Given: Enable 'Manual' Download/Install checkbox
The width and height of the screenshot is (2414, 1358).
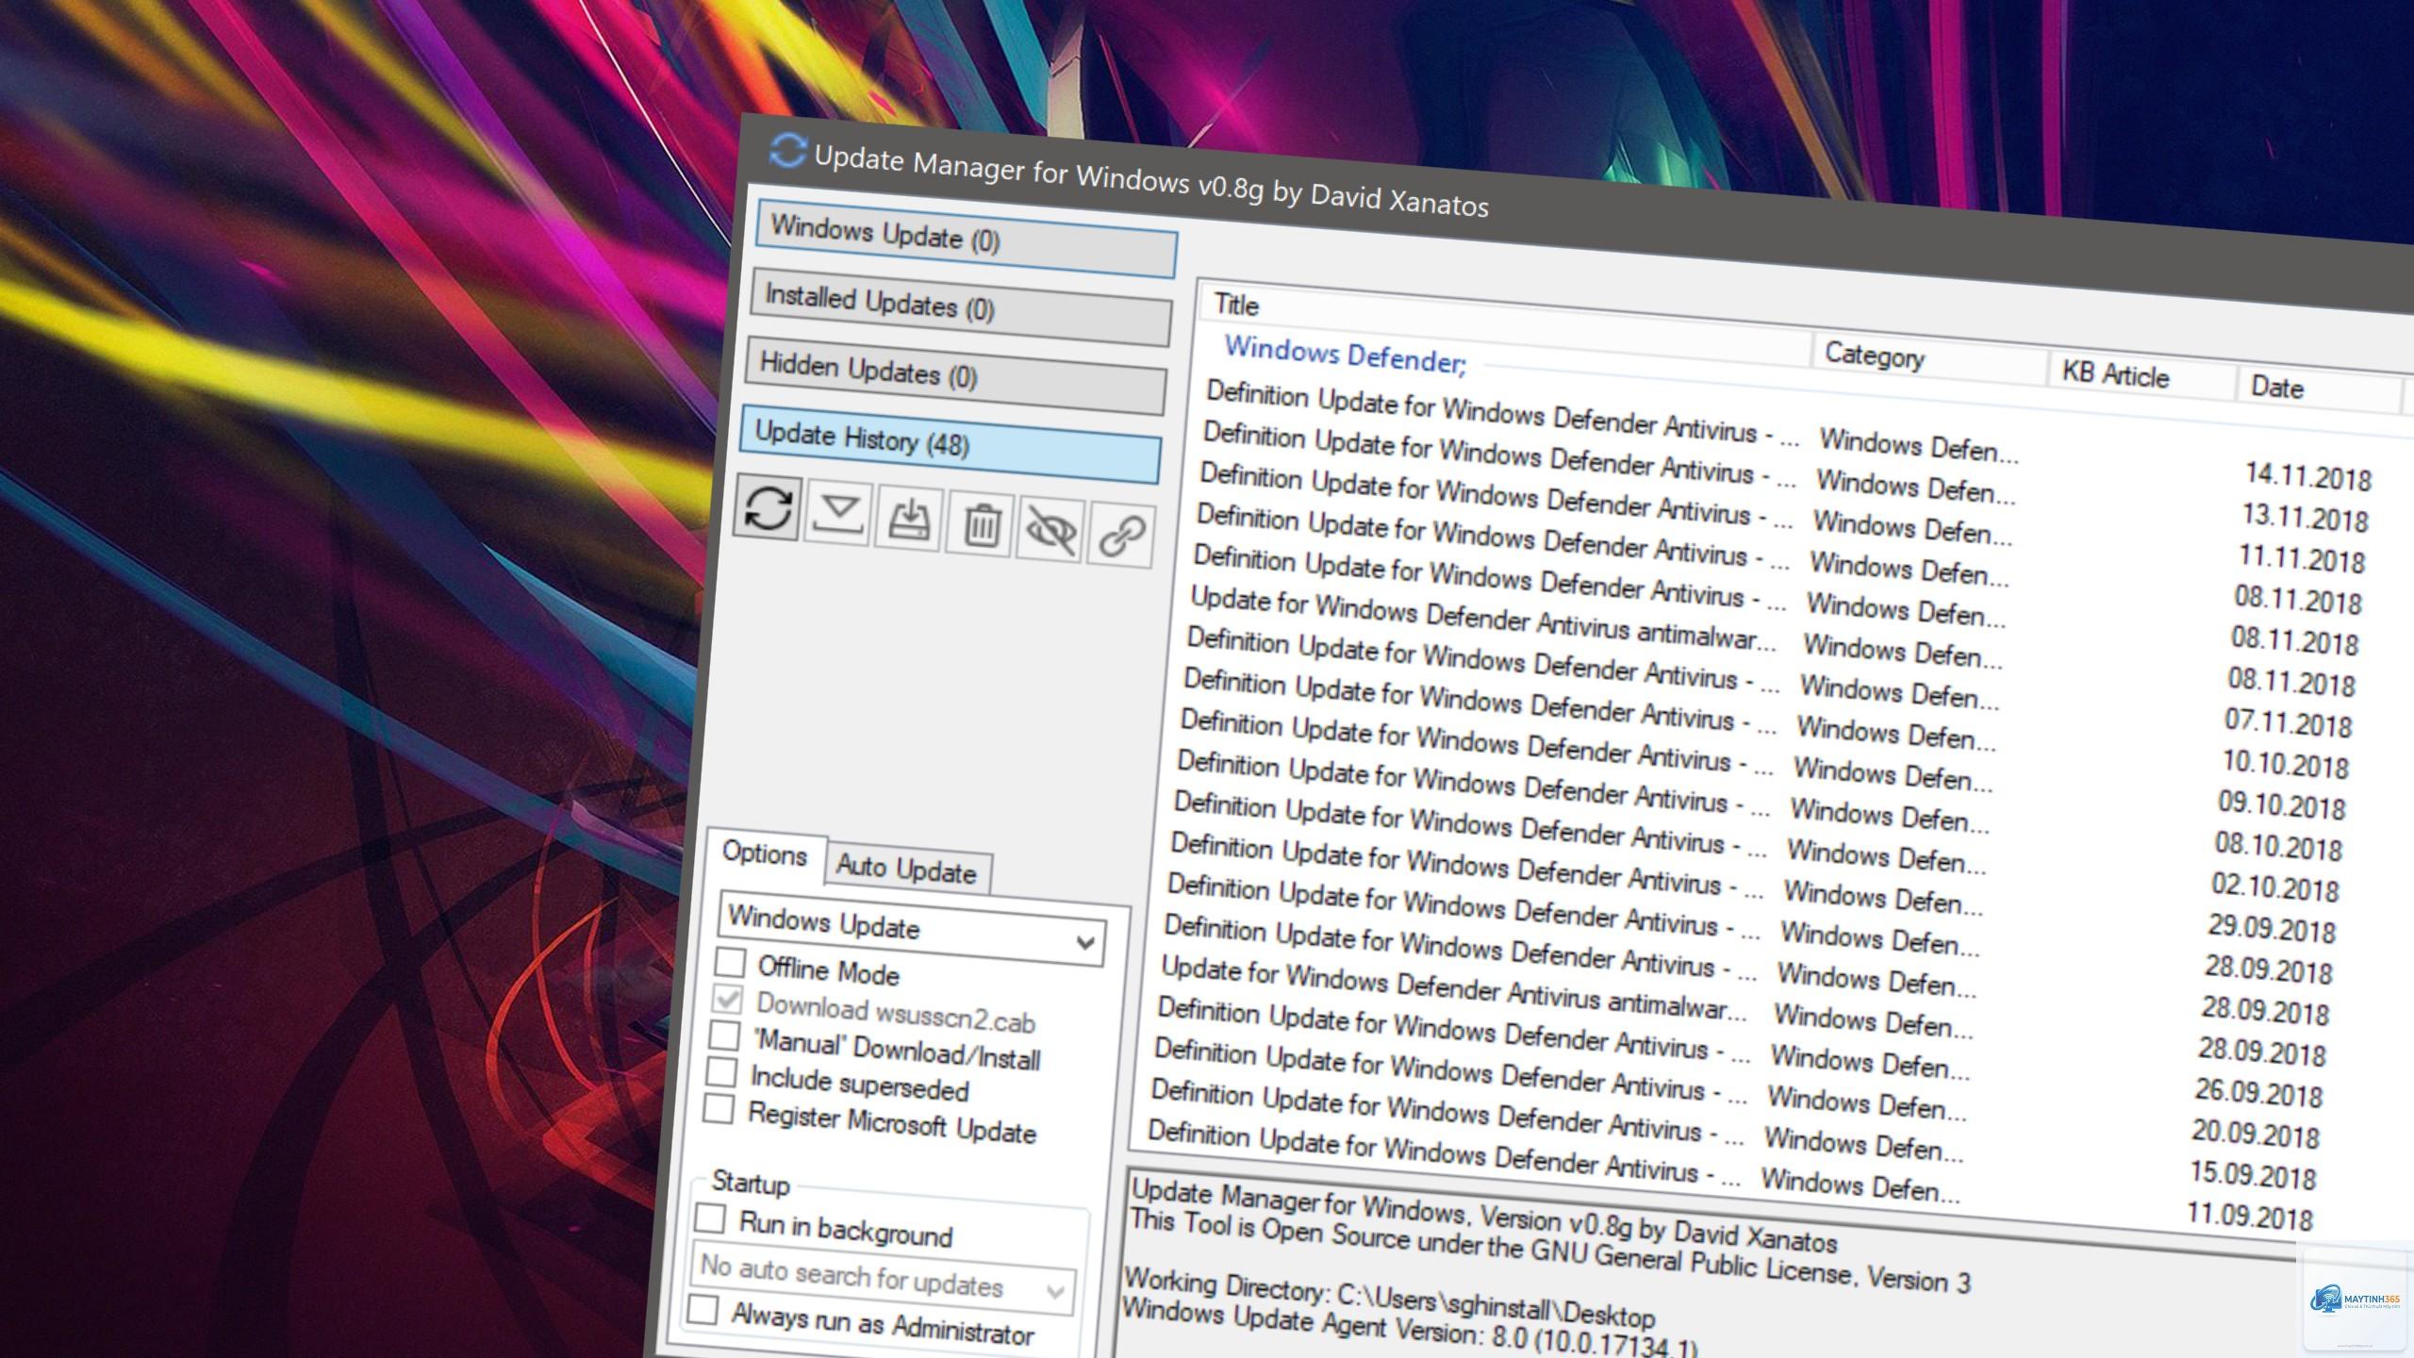Looking at the screenshot, I should coord(724,1035).
